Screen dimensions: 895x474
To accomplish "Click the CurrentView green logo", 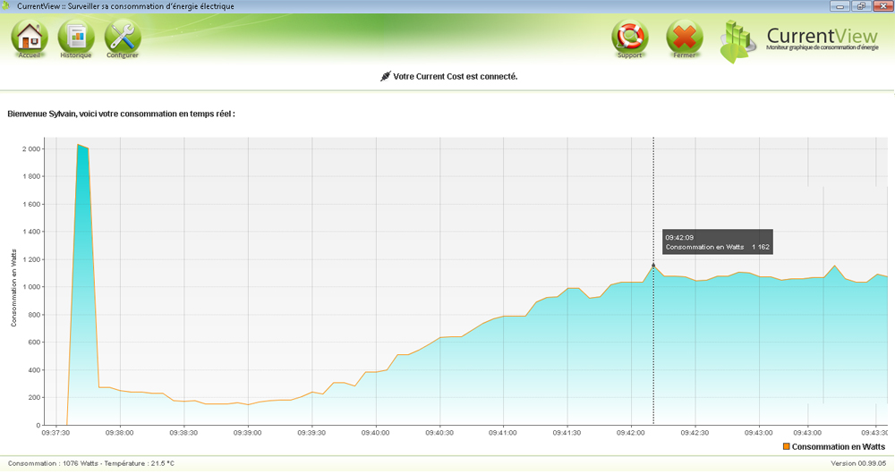I will point(739,40).
